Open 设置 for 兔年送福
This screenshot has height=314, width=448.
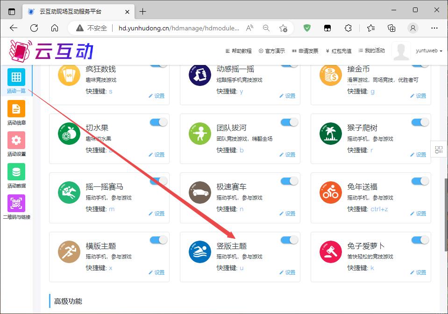coord(419,214)
